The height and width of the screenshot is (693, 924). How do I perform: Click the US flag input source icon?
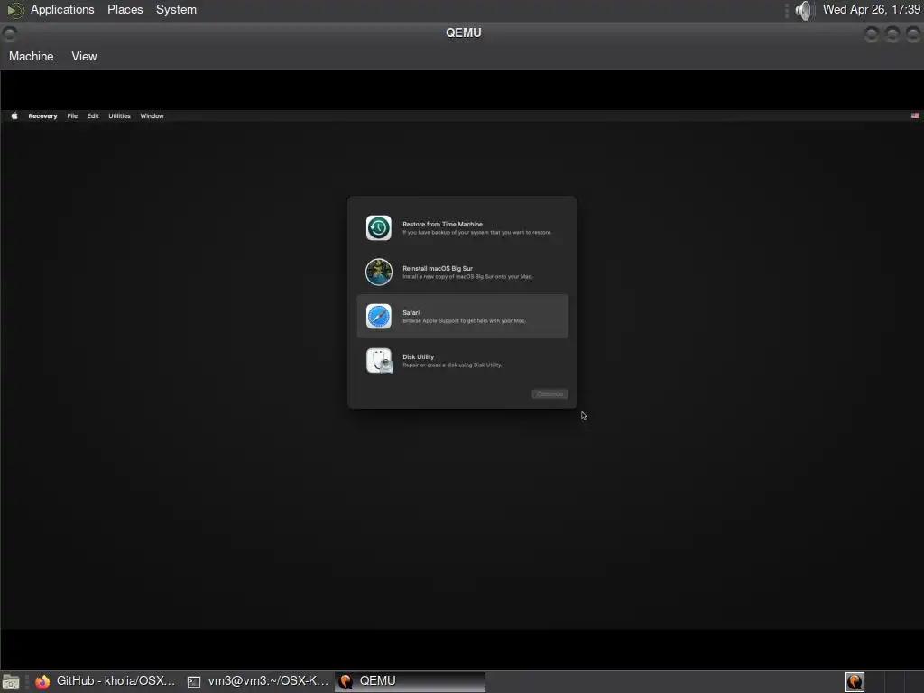tap(915, 116)
